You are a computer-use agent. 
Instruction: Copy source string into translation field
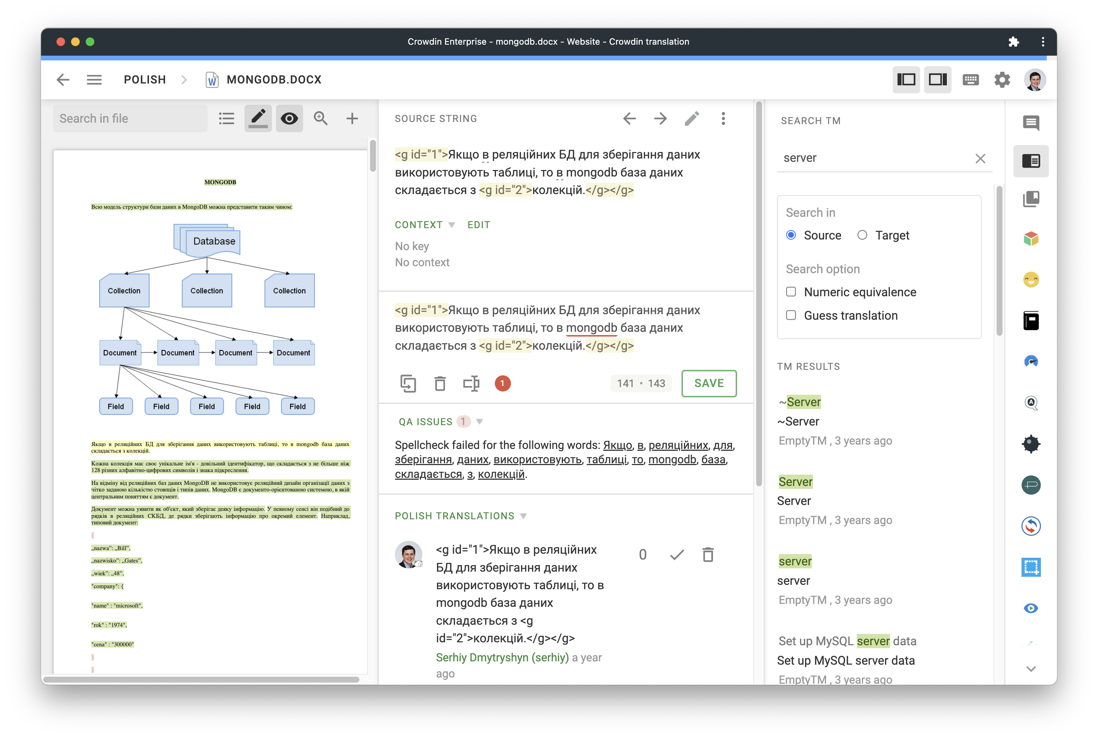tap(408, 383)
